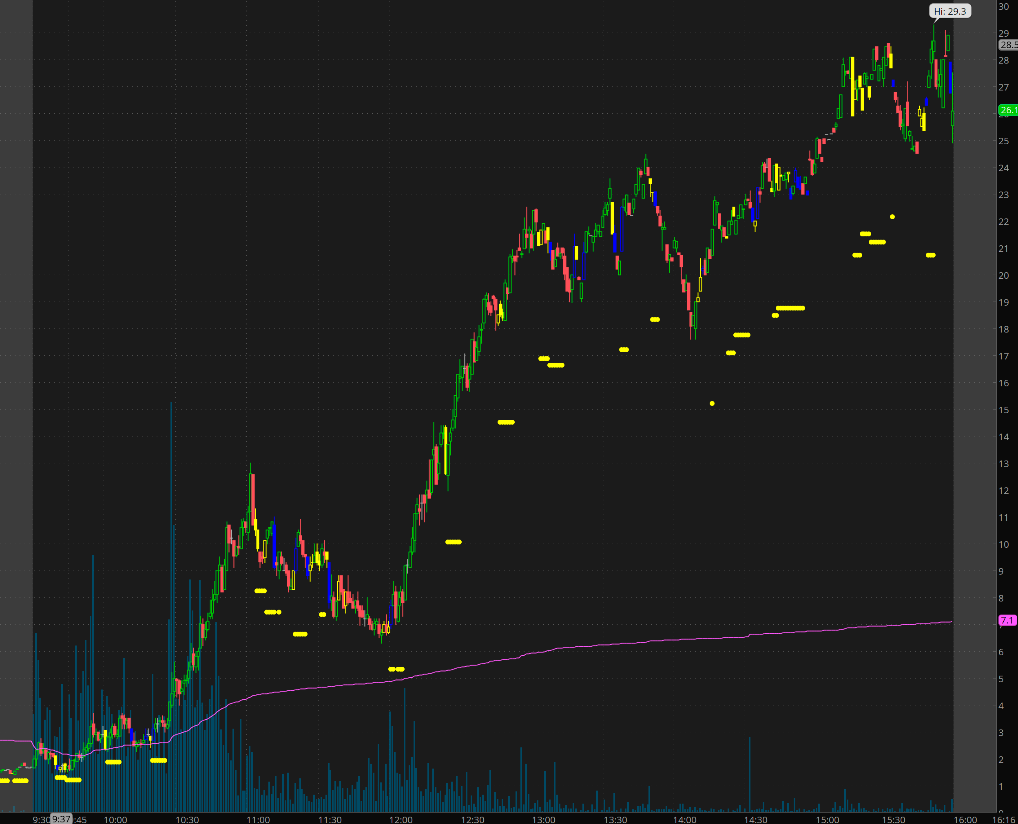Image resolution: width=1018 pixels, height=824 pixels.
Task: Click the 12:00 time axis label
Action: point(401,820)
